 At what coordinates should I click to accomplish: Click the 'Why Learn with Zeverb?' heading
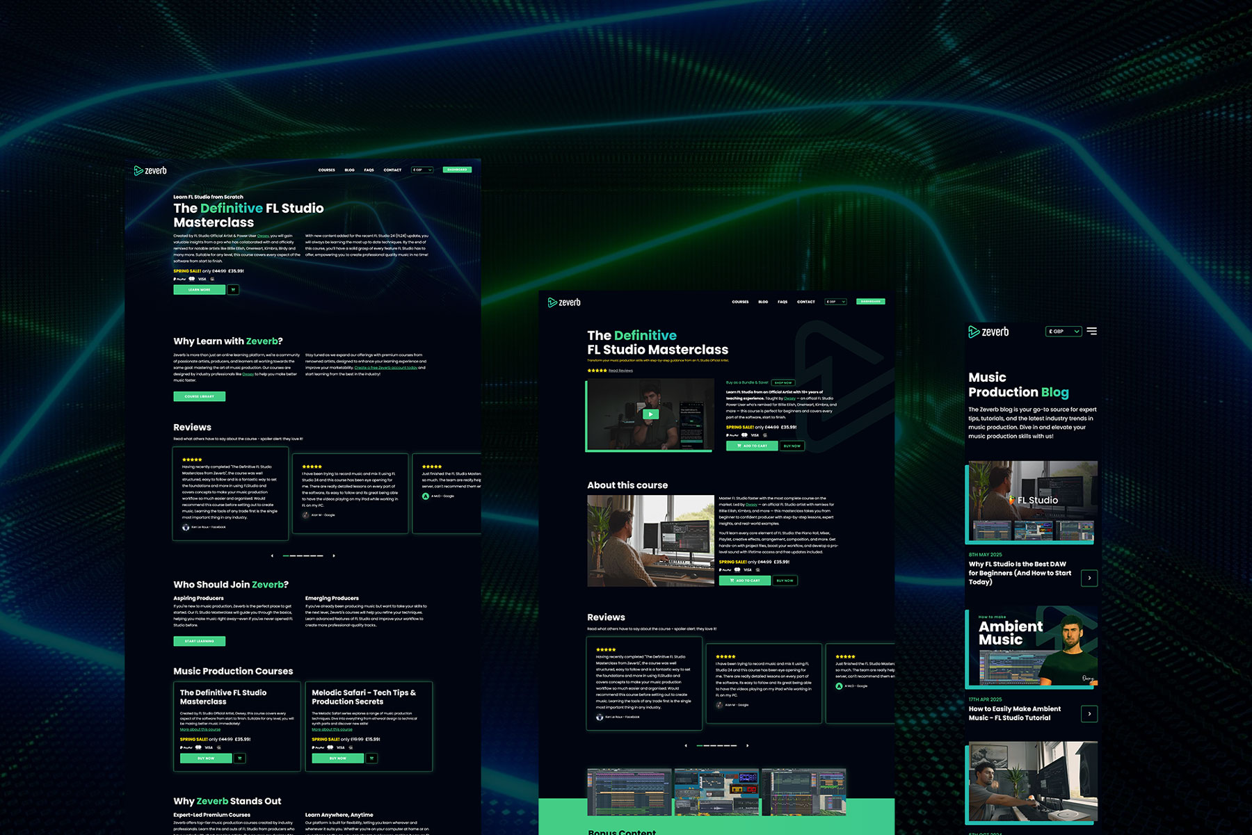[228, 341]
